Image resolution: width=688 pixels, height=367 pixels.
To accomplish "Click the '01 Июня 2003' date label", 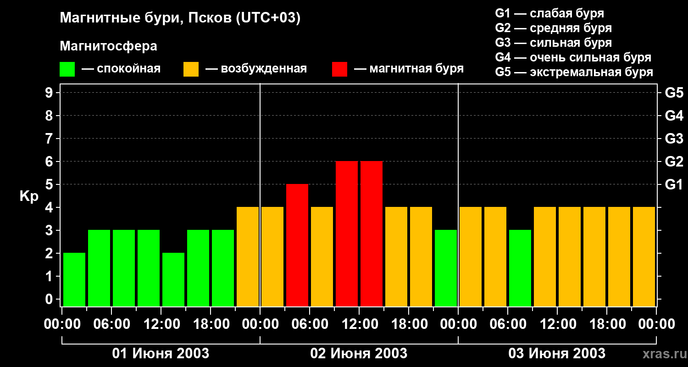I will pyautogui.click(x=161, y=354).
